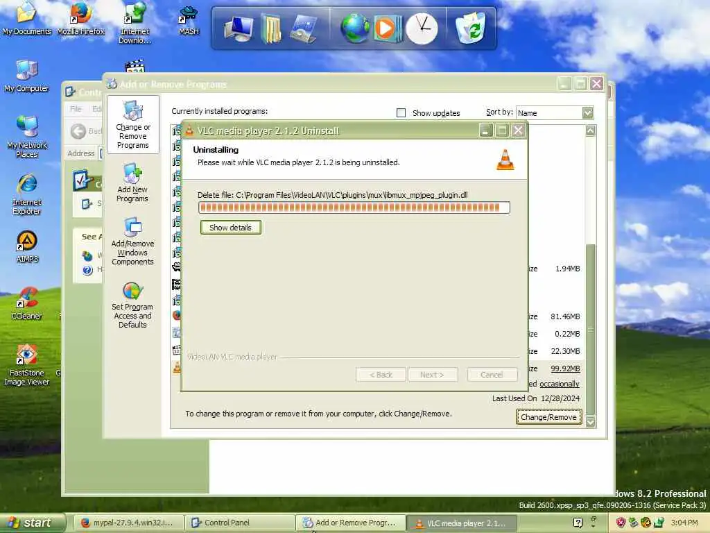Click the globe icon in top dock
This screenshot has width=710, height=533.
[354, 28]
